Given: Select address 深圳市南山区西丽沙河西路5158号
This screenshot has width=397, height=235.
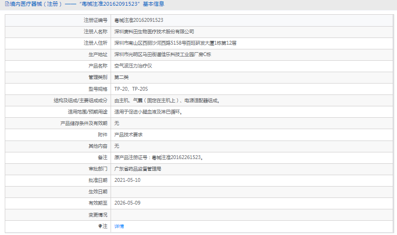Looking at the screenshot, I should [150, 43].
